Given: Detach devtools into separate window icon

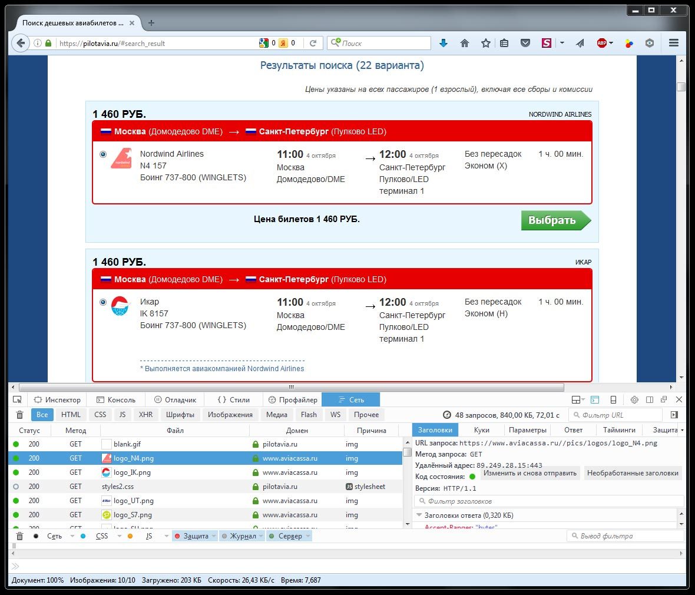Looking at the screenshot, I should coord(664,399).
